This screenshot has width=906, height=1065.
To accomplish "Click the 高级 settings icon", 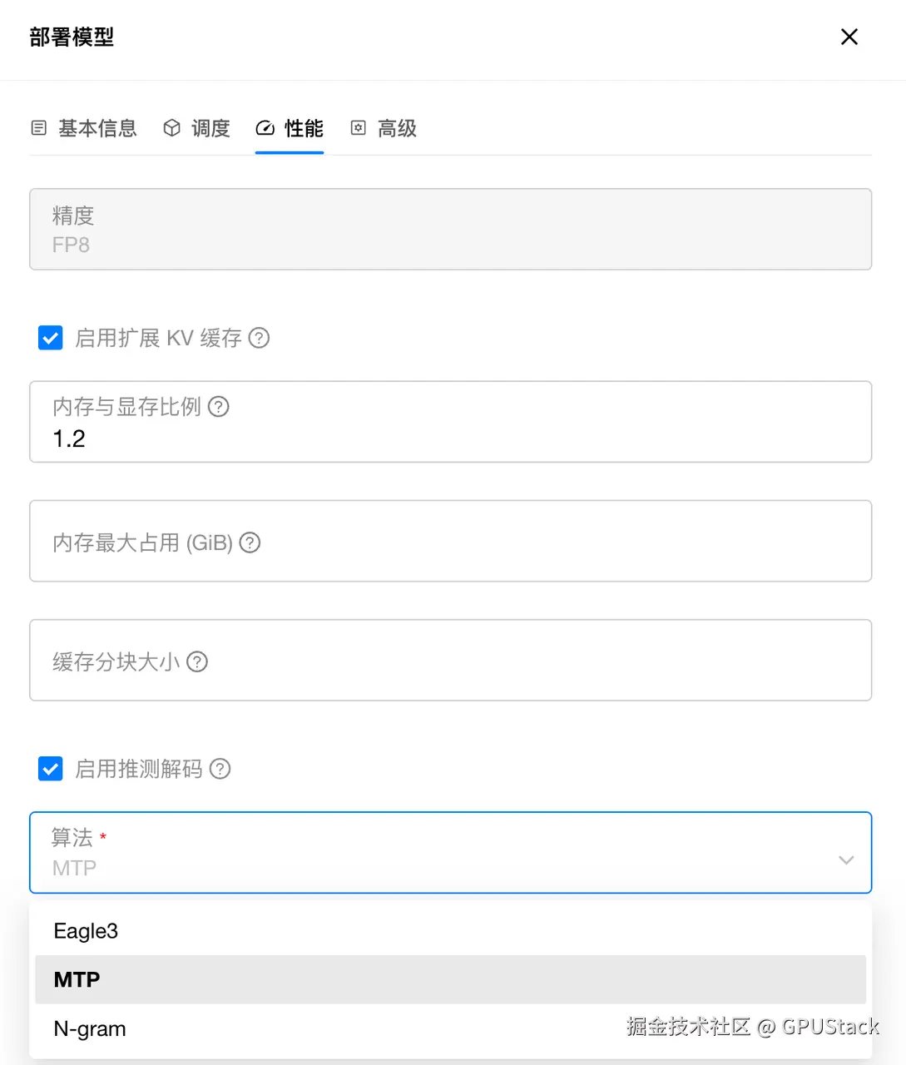I will [358, 128].
